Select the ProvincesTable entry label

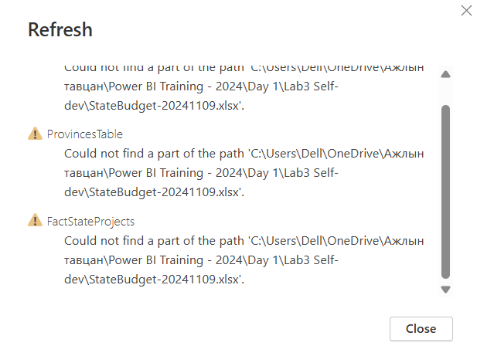coord(84,134)
